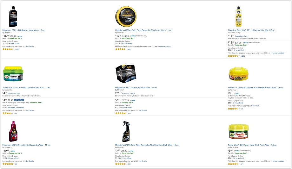Click the Prime logo next to Formula 1 wax price
Image resolution: width=292 pixels, height=169 pixels.
point(236,94)
